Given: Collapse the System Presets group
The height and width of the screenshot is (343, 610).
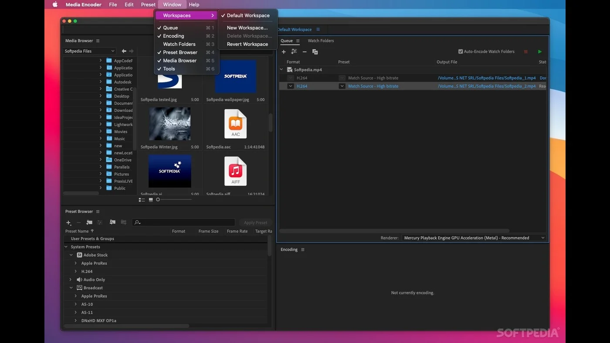Looking at the screenshot, I should 66,247.
